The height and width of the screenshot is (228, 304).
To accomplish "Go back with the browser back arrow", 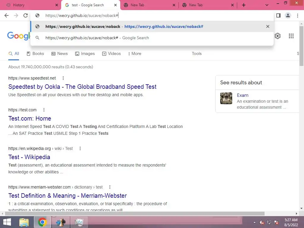I will click(7, 15).
